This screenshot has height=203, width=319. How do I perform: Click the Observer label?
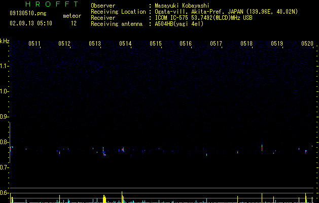[x=103, y=6]
